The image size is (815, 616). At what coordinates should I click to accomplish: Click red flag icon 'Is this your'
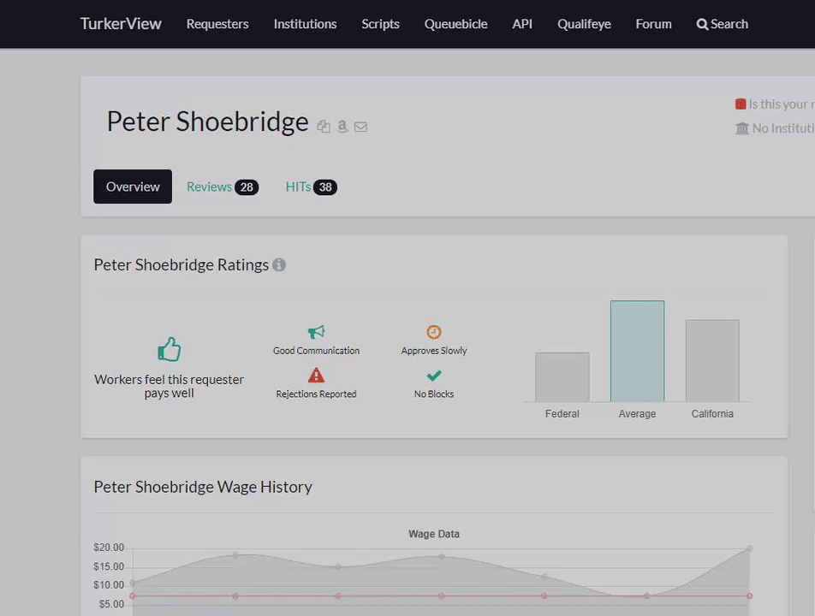(741, 104)
